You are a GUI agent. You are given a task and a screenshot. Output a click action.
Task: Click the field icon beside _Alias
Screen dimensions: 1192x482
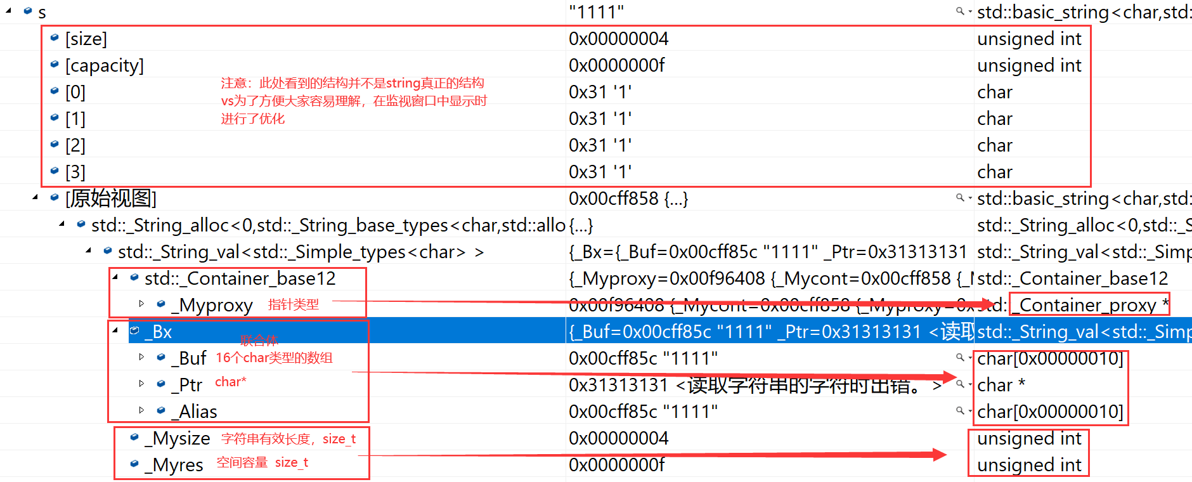[161, 410]
